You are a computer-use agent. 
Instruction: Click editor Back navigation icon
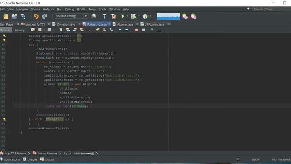pos(40,30)
